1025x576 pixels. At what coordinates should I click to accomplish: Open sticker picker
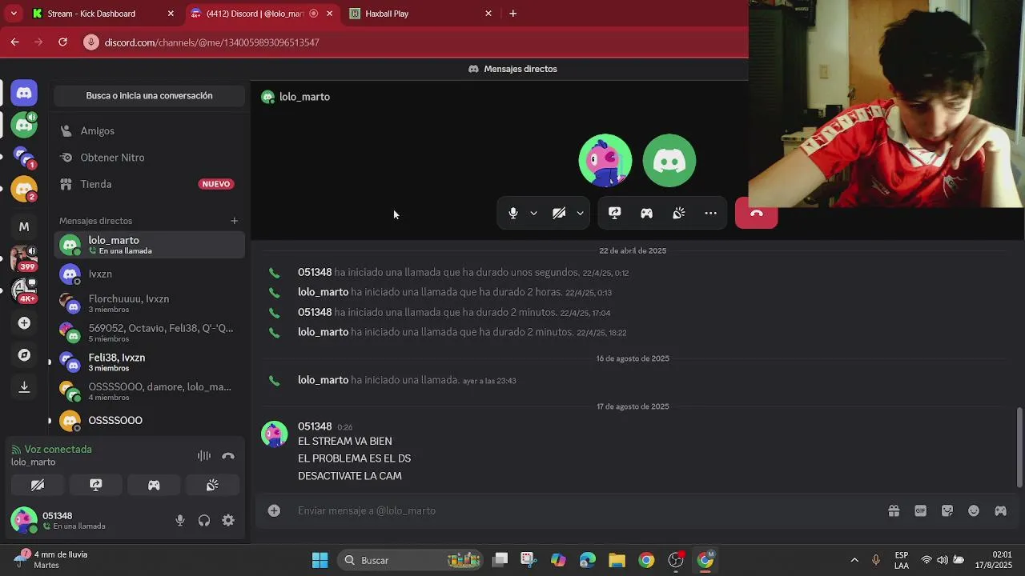tap(947, 511)
